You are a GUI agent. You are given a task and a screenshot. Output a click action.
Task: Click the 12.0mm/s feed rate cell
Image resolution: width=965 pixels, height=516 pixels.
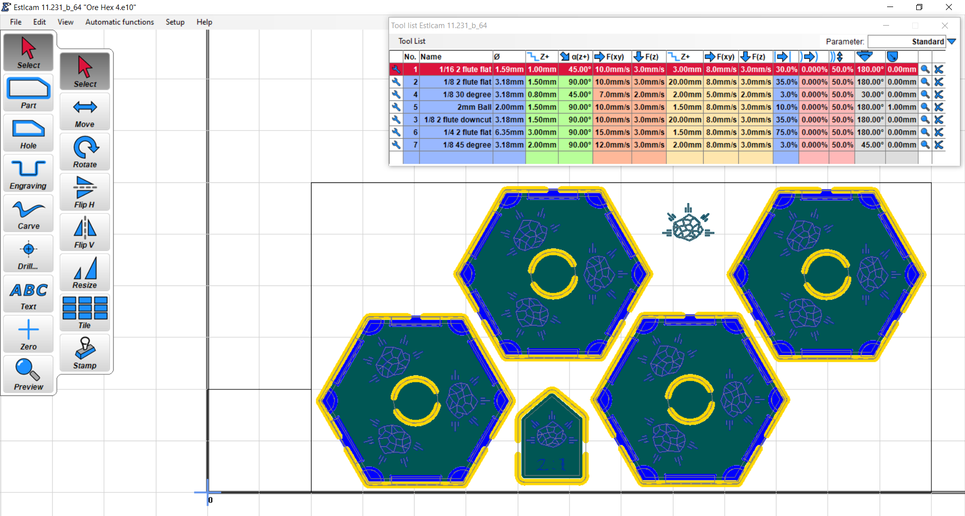coord(612,145)
